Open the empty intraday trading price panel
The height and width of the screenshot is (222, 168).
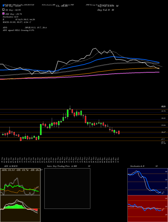click(67, 188)
